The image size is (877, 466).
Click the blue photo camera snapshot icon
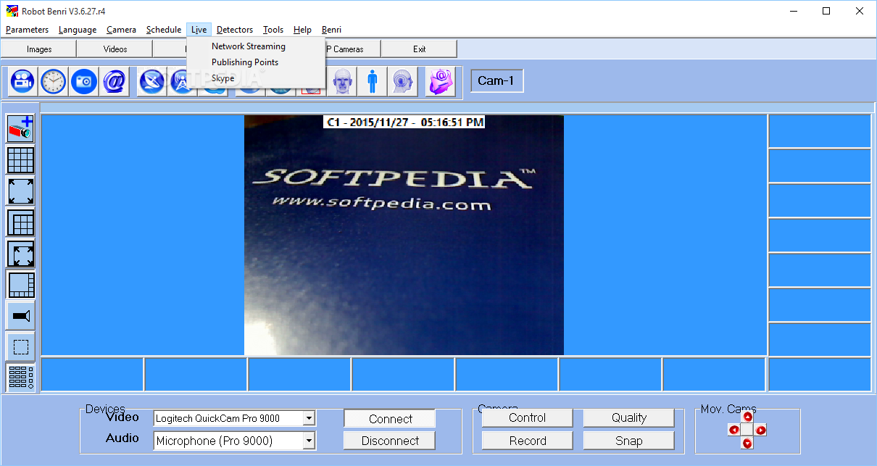pos(84,82)
